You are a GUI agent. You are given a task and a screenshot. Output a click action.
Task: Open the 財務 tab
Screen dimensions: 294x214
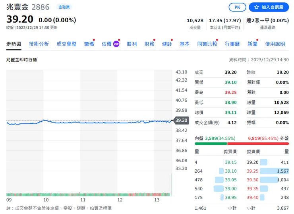coord(149,44)
